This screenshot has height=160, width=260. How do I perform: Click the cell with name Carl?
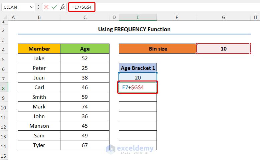click(x=39, y=87)
